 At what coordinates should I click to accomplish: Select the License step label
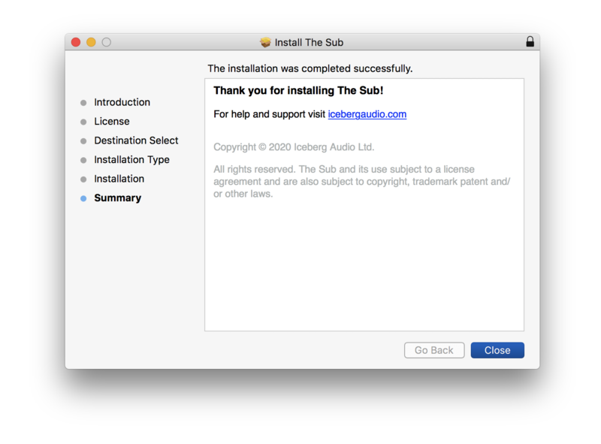[x=111, y=121]
